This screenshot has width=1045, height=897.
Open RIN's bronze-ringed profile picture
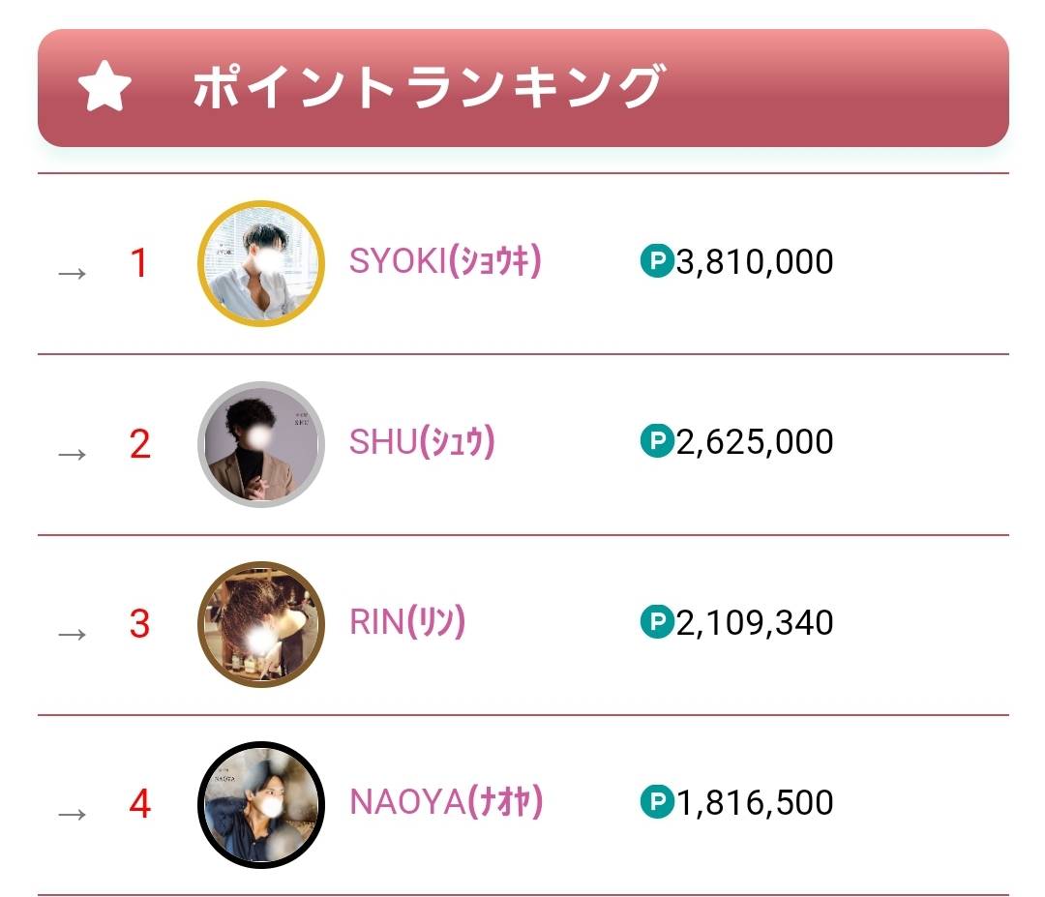[261, 624]
